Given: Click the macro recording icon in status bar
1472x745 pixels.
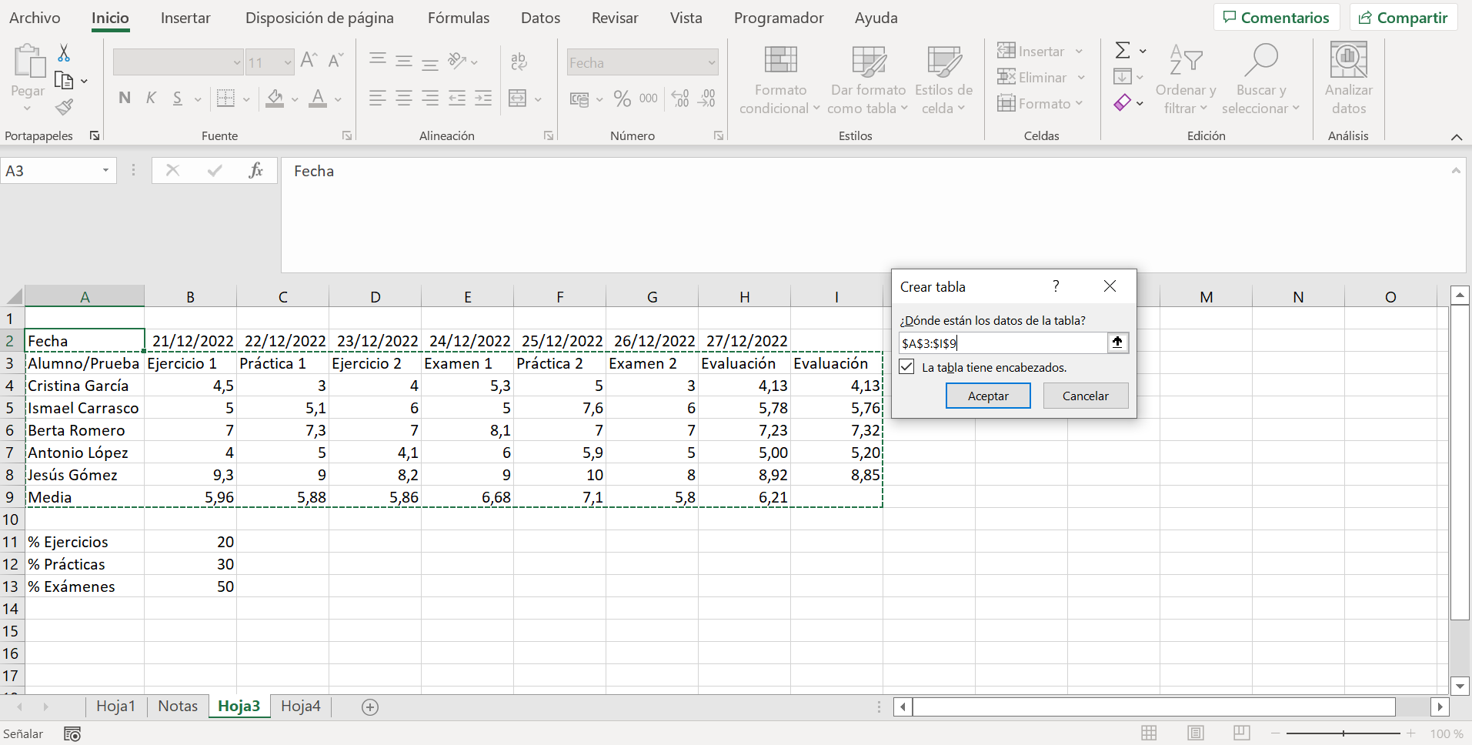Looking at the screenshot, I should tap(72, 734).
